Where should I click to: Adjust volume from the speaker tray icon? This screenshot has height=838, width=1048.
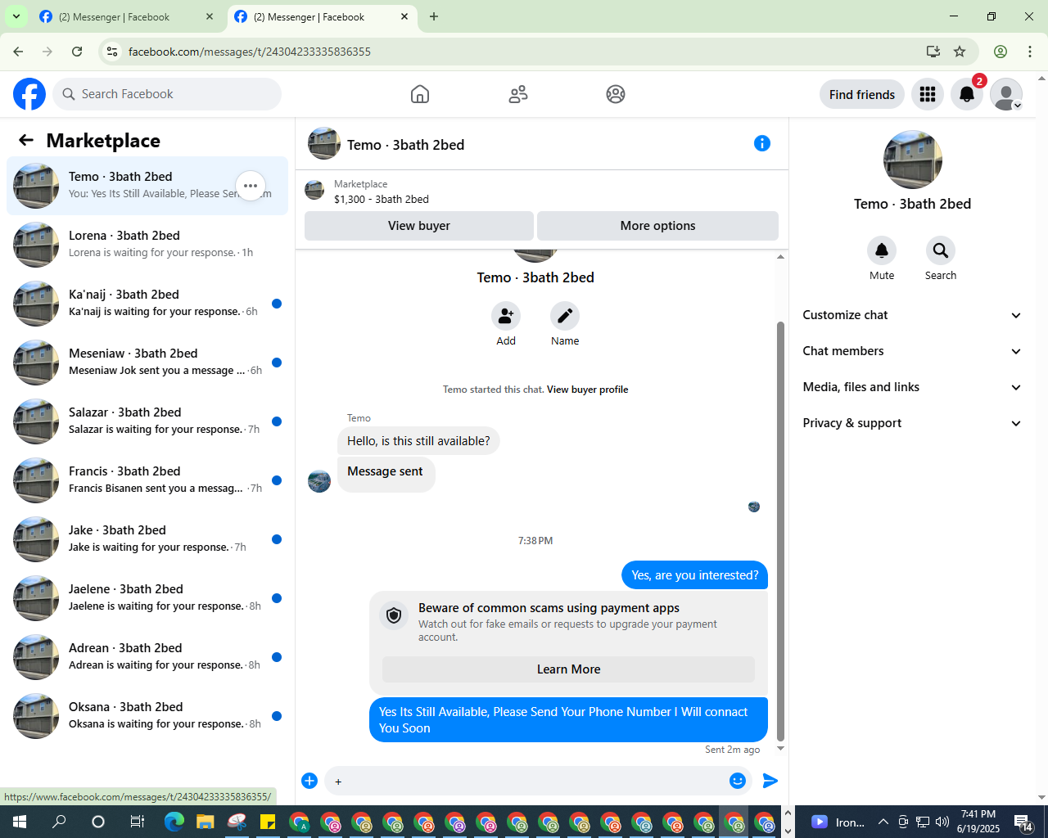pos(942,822)
